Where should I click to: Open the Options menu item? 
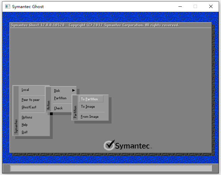[x=27, y=117]
